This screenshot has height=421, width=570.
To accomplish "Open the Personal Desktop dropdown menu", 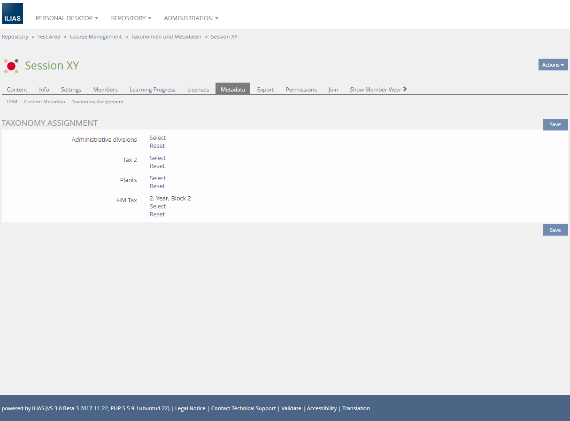I will 67,18.
